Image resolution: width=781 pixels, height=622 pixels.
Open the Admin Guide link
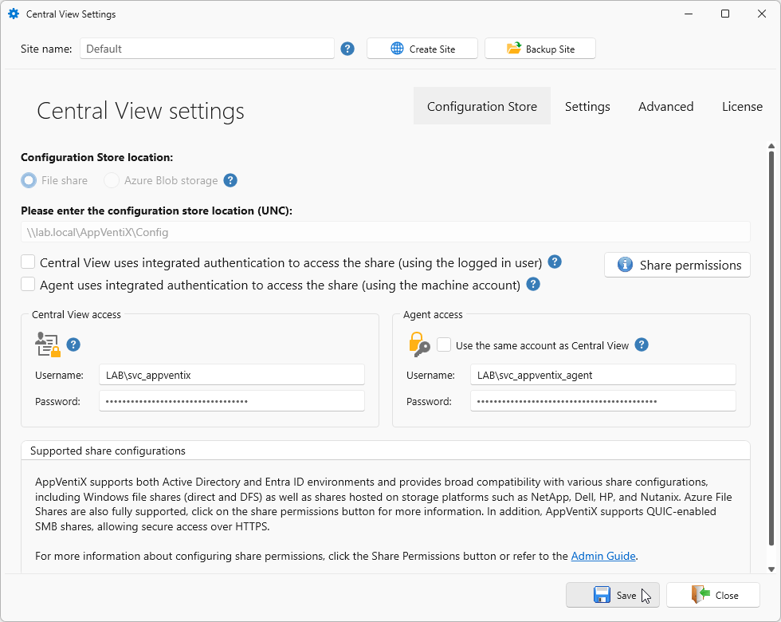click(x=602, y=556)
